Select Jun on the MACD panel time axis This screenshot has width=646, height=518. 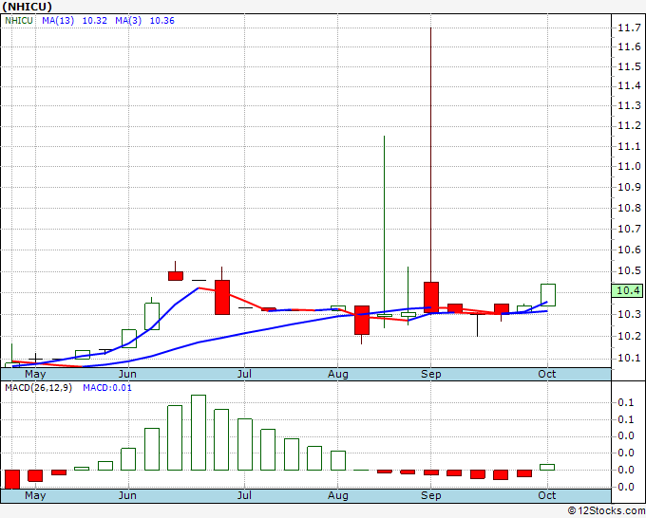(x=126, y=495)
